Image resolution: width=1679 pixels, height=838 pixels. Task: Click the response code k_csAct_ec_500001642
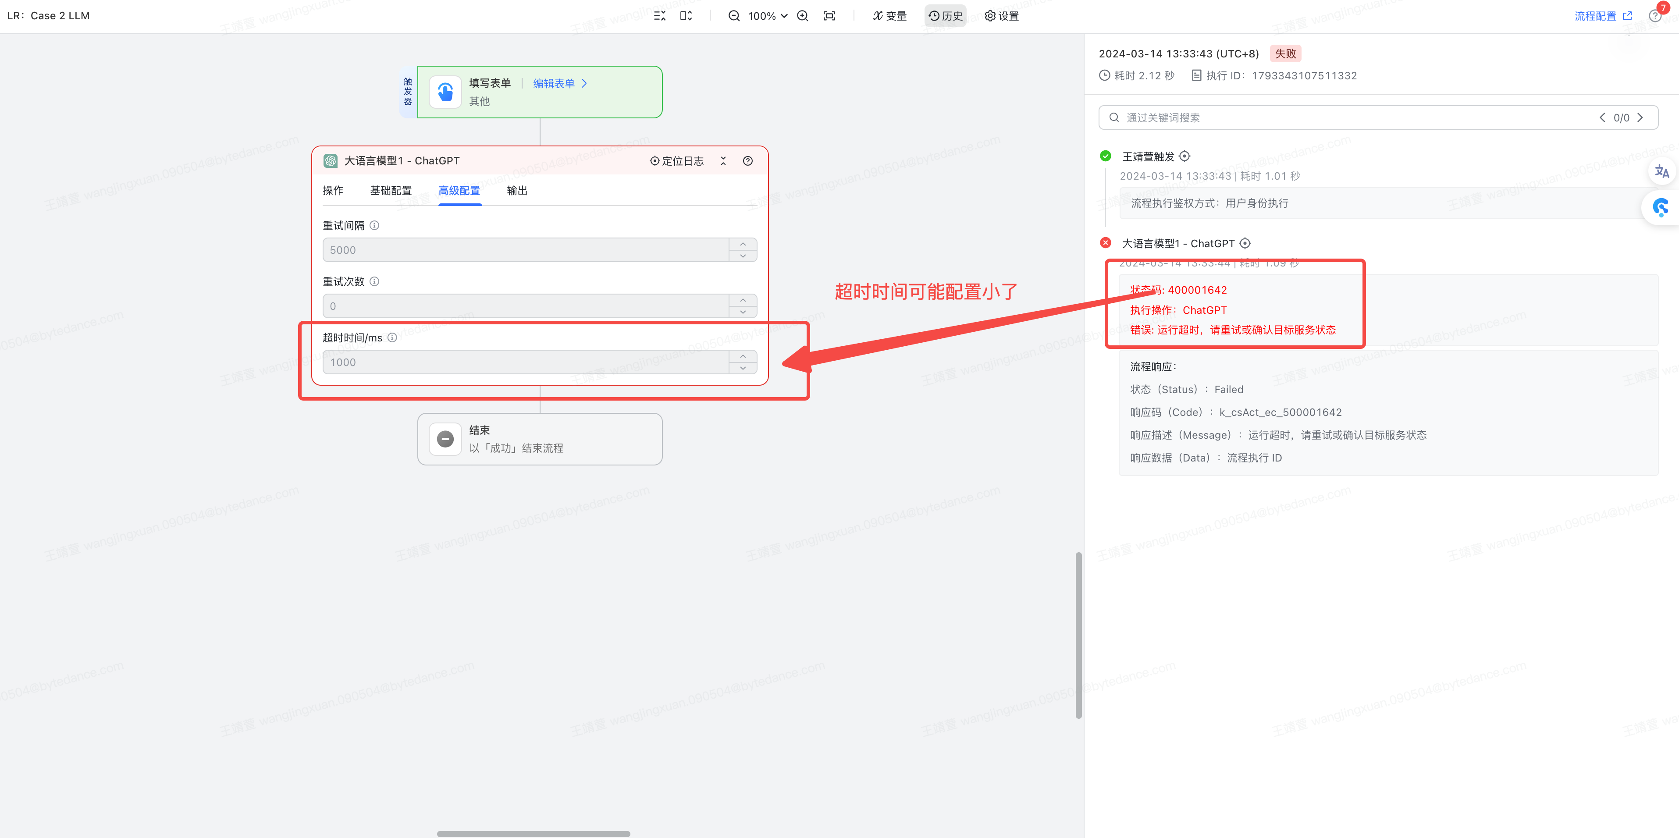[x=1280, y=412]
